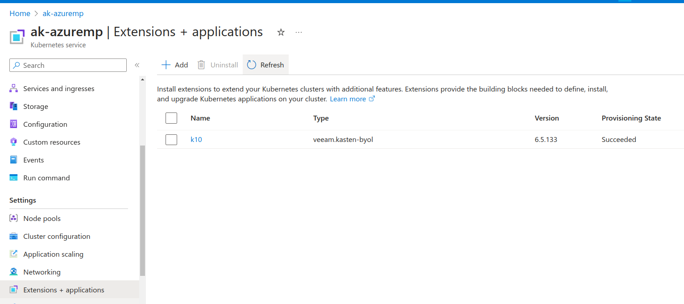Viewport: 684px width, 304px height.
Task: Click the Services and ingresses icon
Action: coord(14,88)
